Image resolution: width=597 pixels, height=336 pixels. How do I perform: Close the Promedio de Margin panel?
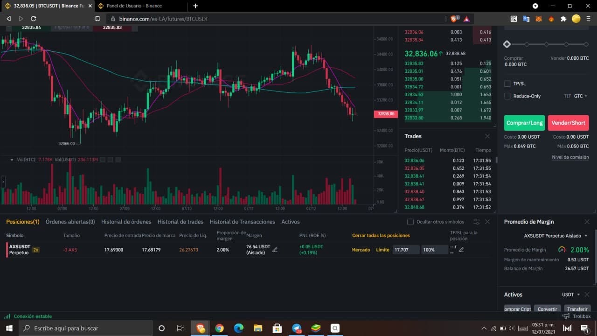click(x=587, y=222)
